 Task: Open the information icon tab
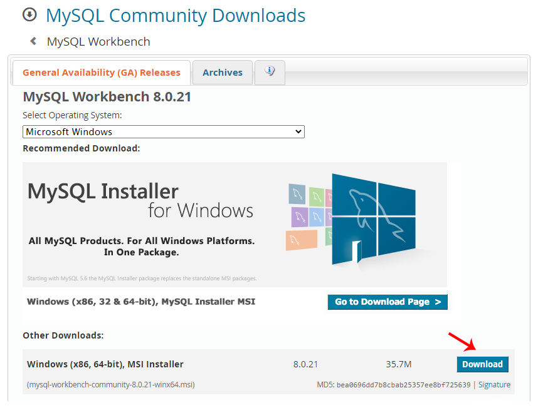click(270, 72)
